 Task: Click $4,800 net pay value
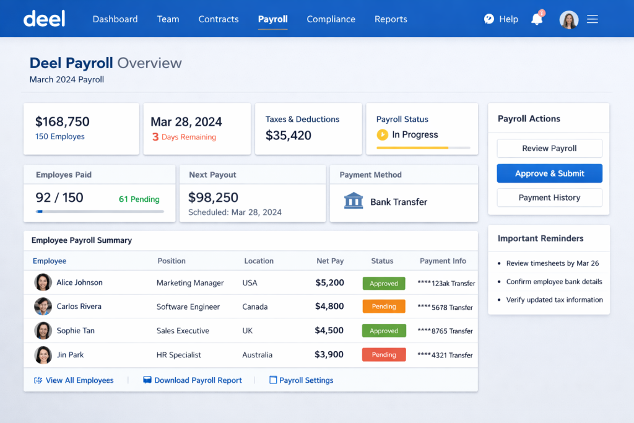tap(329, 306)
